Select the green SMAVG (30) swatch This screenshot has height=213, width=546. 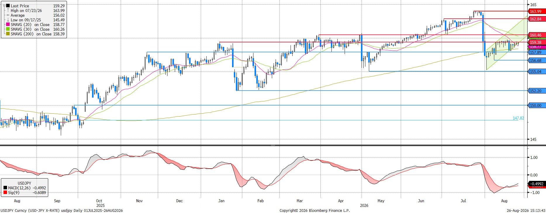[x=8, y=29]
